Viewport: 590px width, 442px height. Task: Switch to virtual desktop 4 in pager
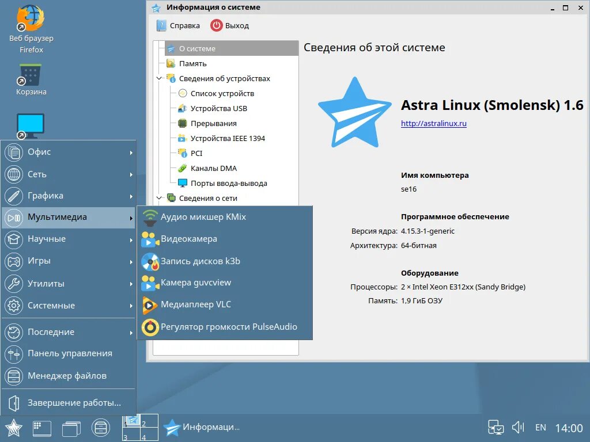149,434
